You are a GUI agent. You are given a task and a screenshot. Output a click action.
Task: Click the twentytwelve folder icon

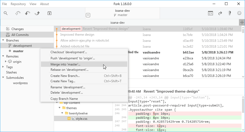pyautogui.click(x=67, y=113)
